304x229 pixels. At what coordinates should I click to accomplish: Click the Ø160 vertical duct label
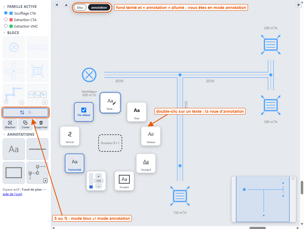186,105
